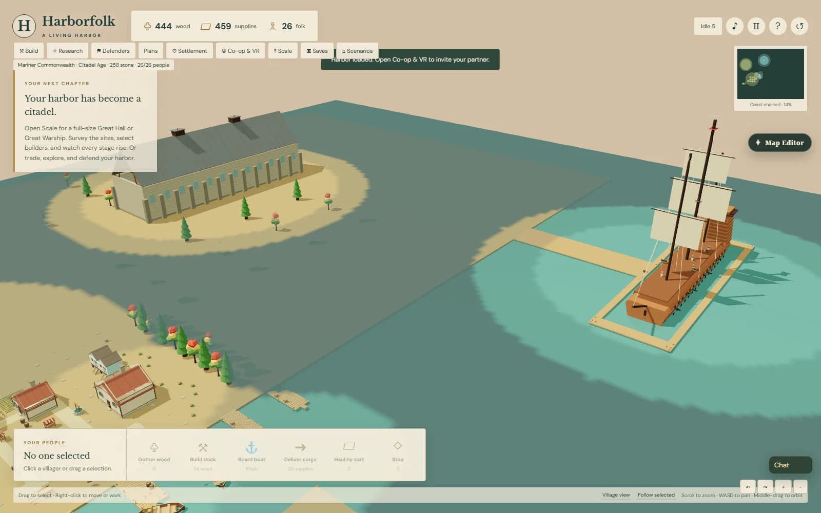Open the Research tab
The height and width of the screenshot is (513, 821).
[68, 51]
